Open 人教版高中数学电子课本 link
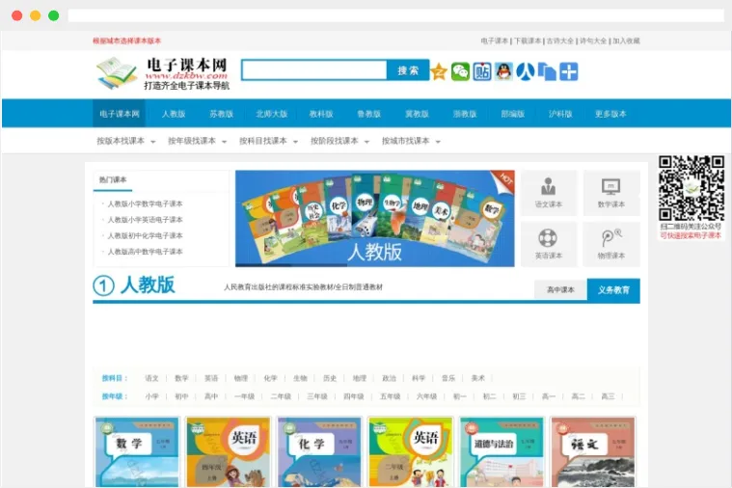 coord(146,252)
